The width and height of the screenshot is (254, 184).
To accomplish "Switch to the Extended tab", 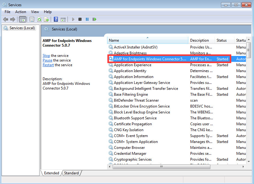I will click(51, 173).
